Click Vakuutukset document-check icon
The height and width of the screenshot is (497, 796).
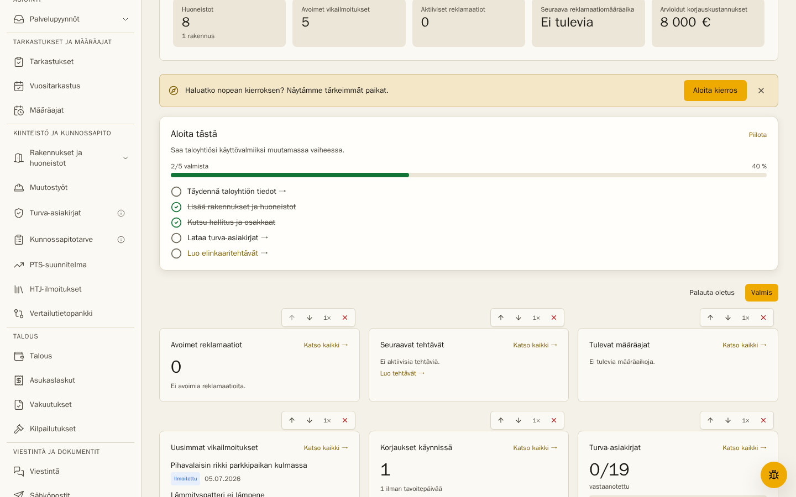click(19, 405)
